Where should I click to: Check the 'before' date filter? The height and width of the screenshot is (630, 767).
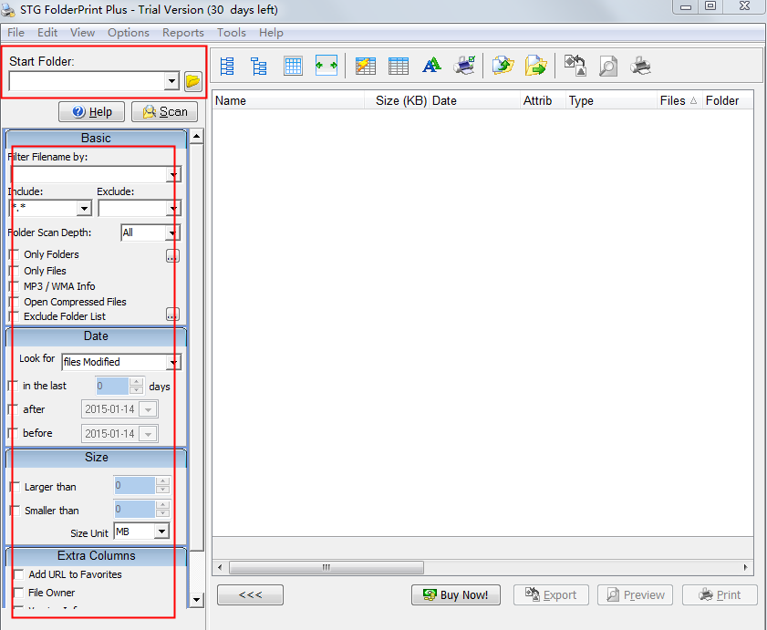(13, 433)
